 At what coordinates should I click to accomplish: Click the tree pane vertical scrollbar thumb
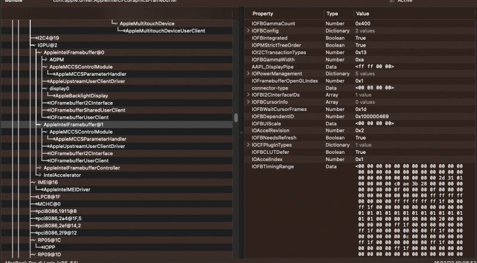click(236, 117)
